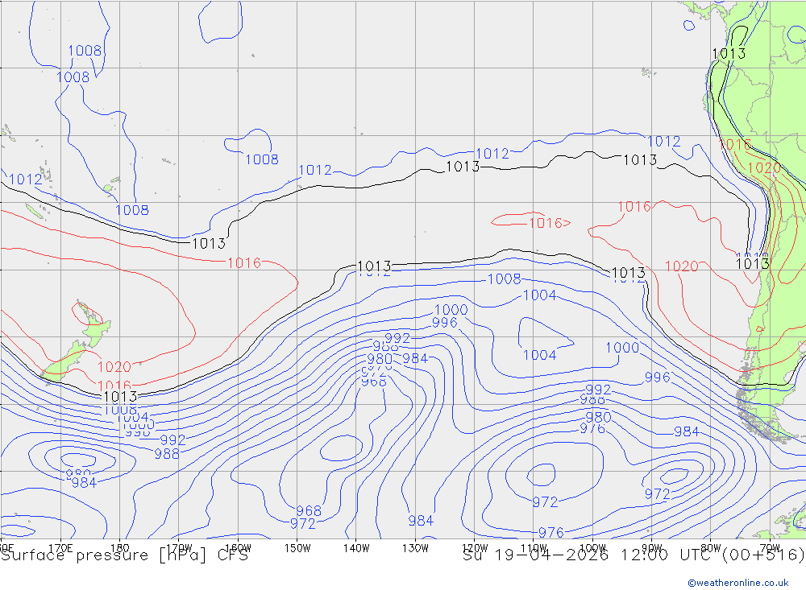Click the 170E longitude axis label
The image size is (806, 590).
(61, 547)
